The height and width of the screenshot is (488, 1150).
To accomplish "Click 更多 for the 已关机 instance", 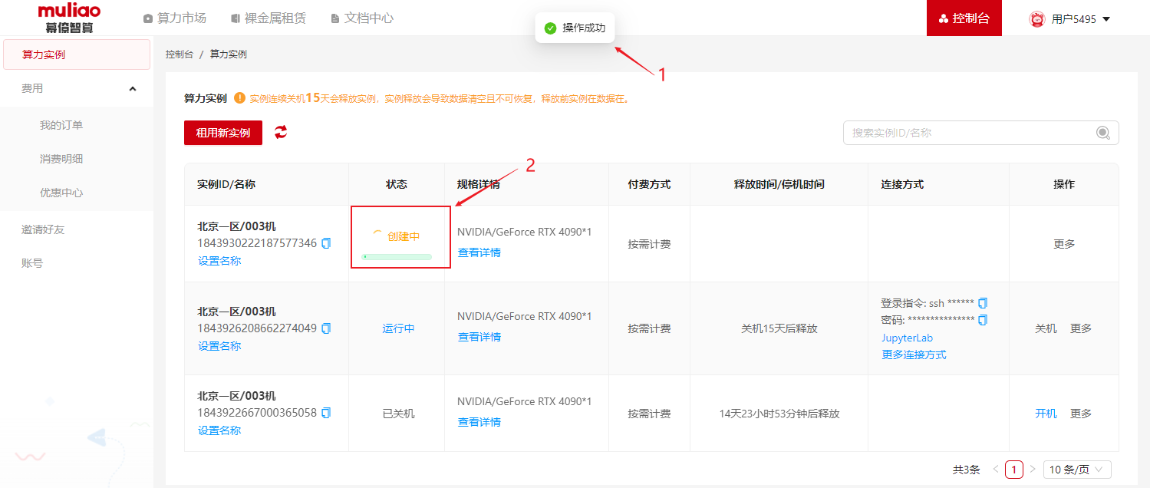I will pos(1081,414).
